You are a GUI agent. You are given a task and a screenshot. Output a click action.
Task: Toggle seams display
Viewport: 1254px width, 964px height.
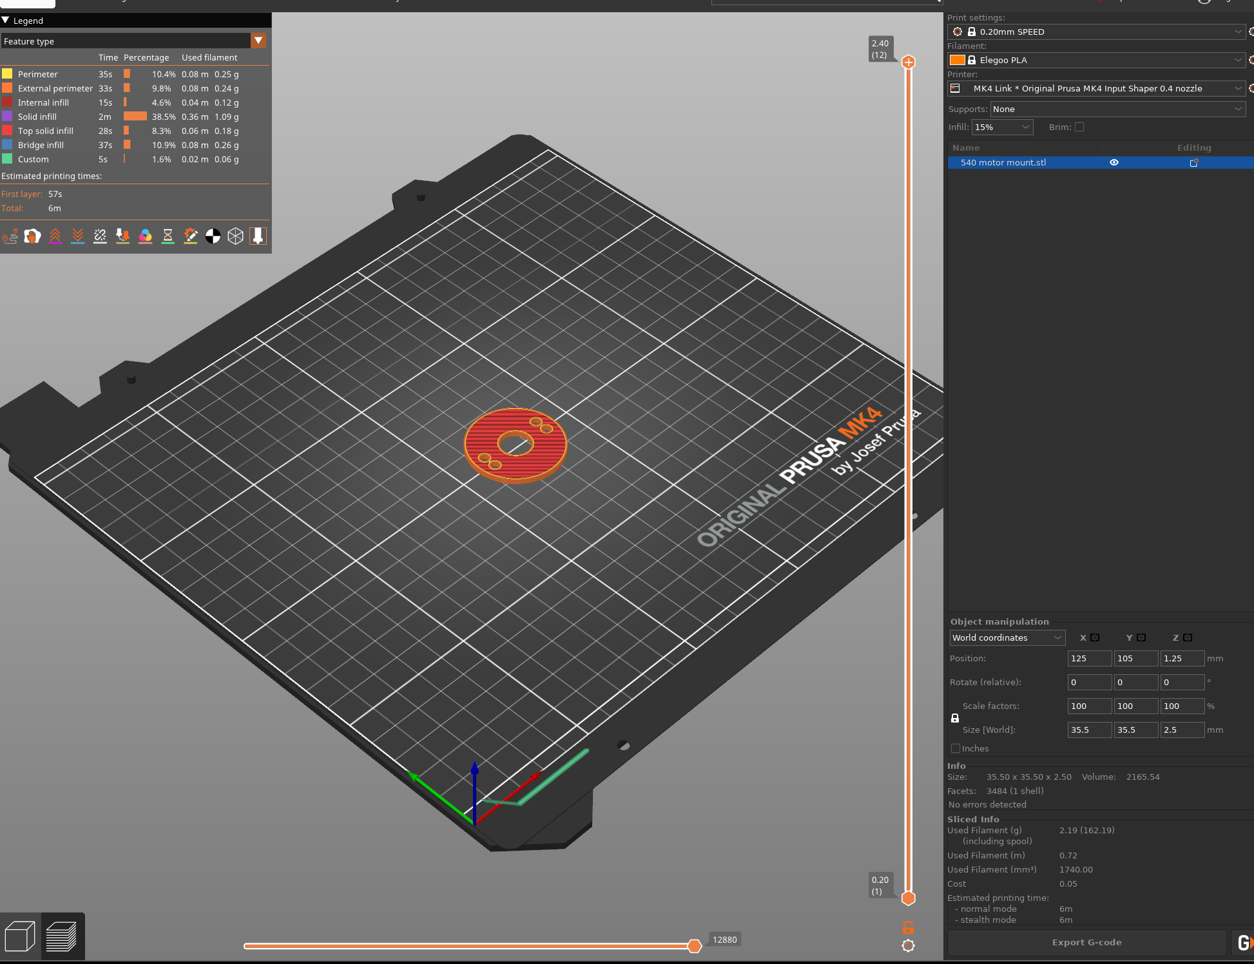tap(100, 236)
